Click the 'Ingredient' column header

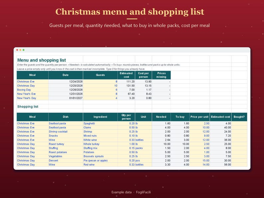(100, 117)
